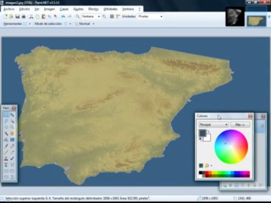The height and width of the screenshot is (203, 271).
Task: Click the secondary white color swatch
Action: (x=208, y=139)
